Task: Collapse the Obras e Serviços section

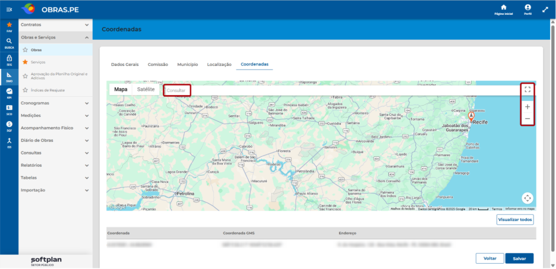Action: pyautogui.click(x=55, y=37)
